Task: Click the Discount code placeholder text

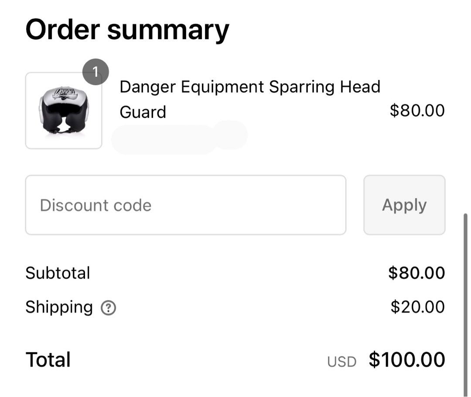Action: (x=95, y=204)
